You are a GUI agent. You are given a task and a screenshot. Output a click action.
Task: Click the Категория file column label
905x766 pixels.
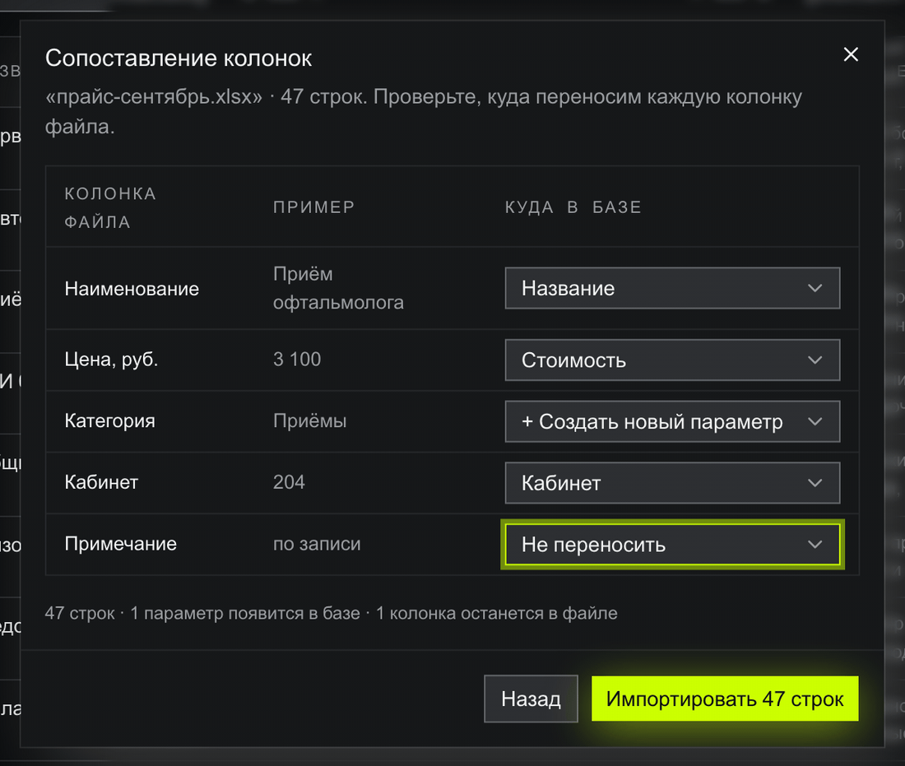coord(109,420)
